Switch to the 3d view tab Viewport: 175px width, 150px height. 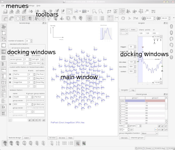[x=61, y=138]
